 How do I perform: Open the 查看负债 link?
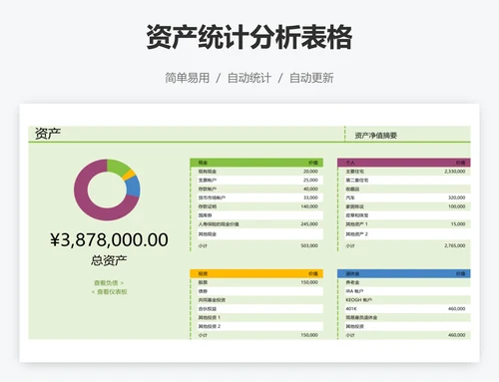point(109,283)
